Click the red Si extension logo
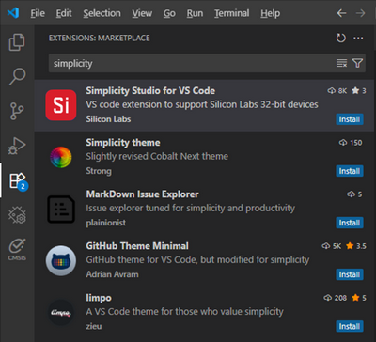This screenshot has height=342, width=376. 61,105
